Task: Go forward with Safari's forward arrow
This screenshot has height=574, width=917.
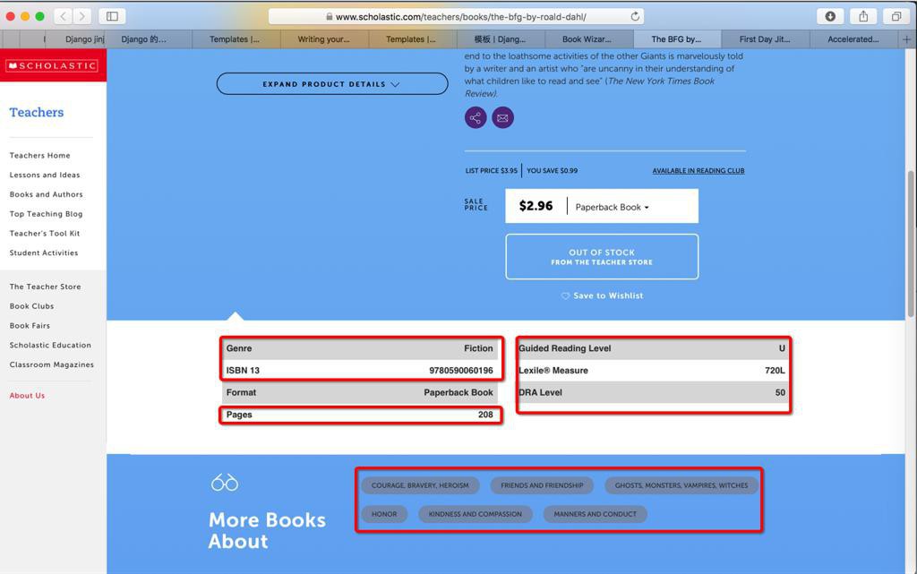Action: [x=81, y=16]
